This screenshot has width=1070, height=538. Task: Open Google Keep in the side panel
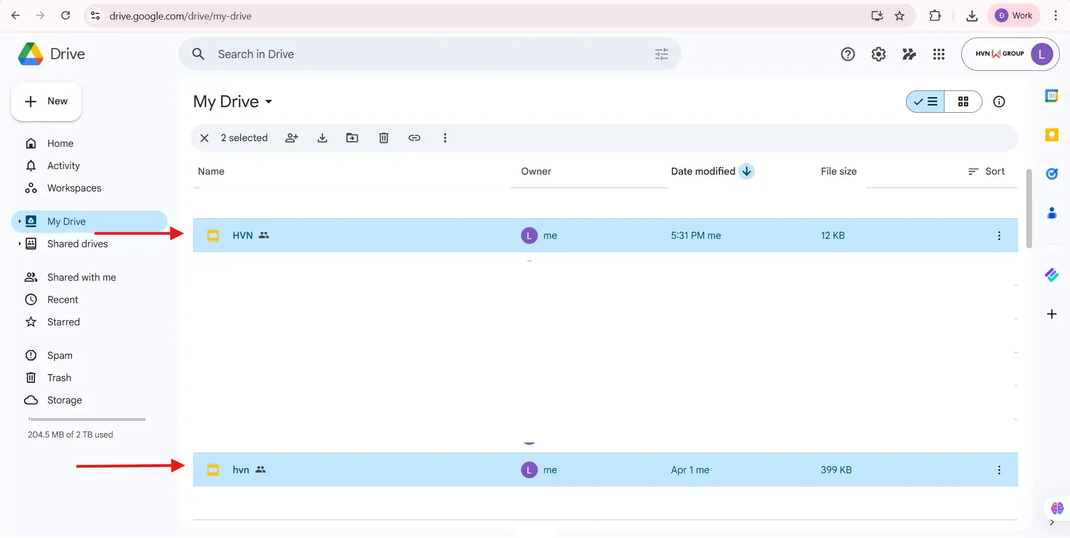(x=1052, y=134)
